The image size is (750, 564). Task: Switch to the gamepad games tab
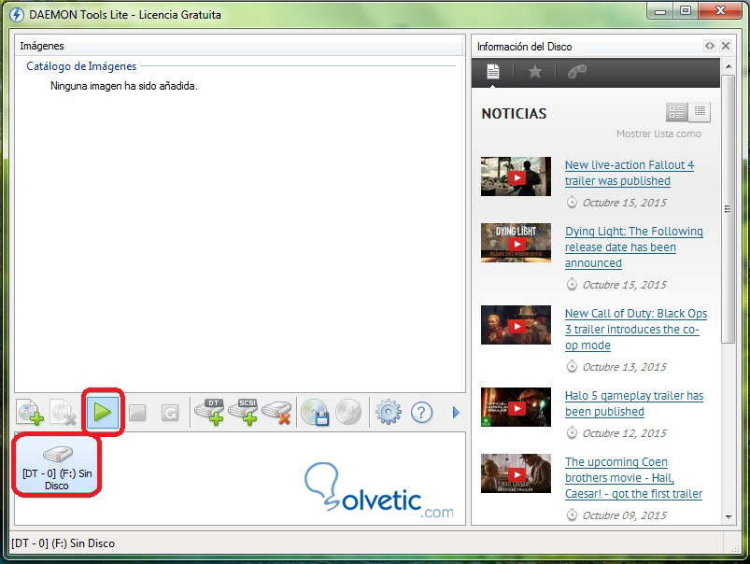pos(577,72)
